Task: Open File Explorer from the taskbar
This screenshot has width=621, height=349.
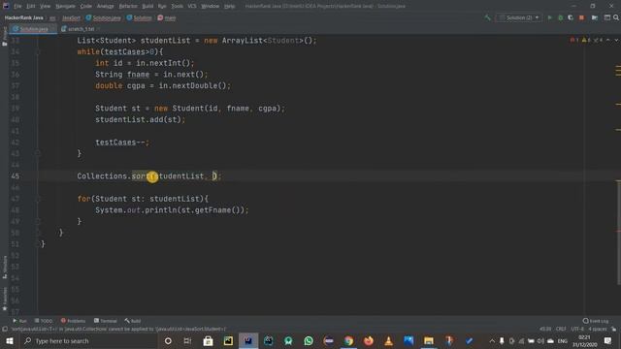Action: [x=429, y=340]
